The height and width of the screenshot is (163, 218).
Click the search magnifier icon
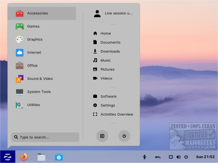click(x=16, y=137)
